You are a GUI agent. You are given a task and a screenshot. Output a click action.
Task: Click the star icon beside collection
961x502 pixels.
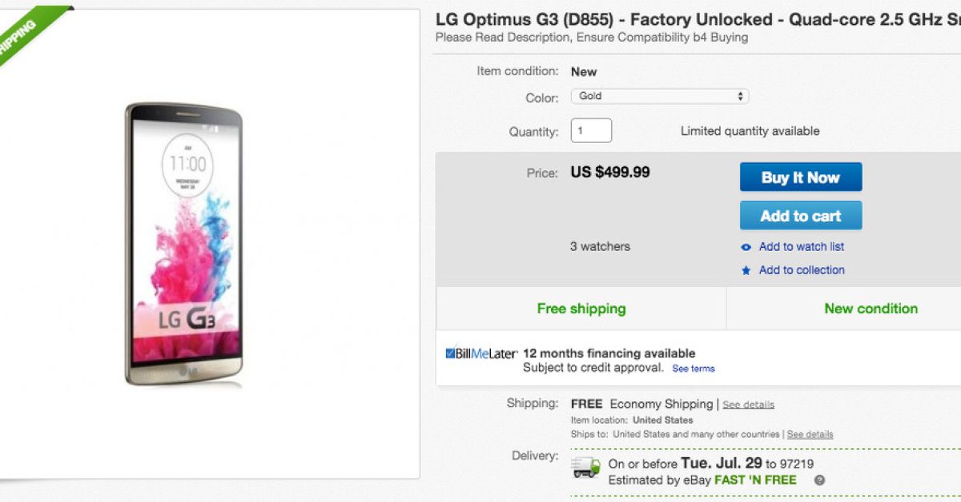(746, 271)
